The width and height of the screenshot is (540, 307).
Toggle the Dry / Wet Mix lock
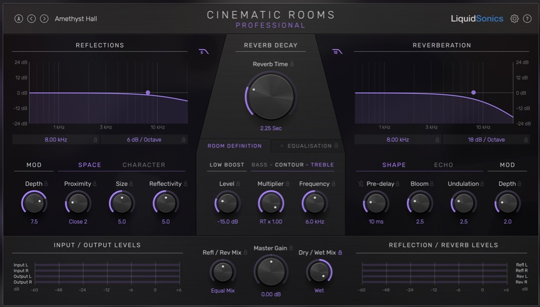pyautogui.click(x=340, y=252)
